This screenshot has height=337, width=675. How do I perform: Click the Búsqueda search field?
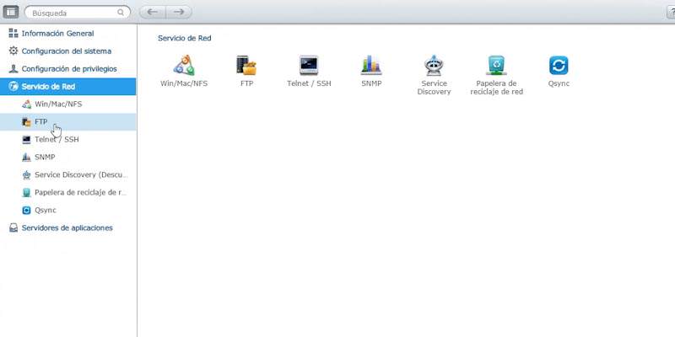click(78, 13)
